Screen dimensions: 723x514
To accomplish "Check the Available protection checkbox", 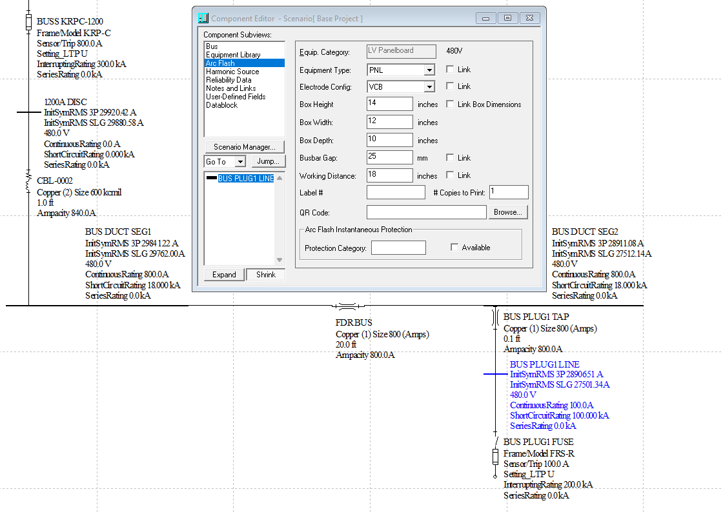I will (x=454, y=248).
